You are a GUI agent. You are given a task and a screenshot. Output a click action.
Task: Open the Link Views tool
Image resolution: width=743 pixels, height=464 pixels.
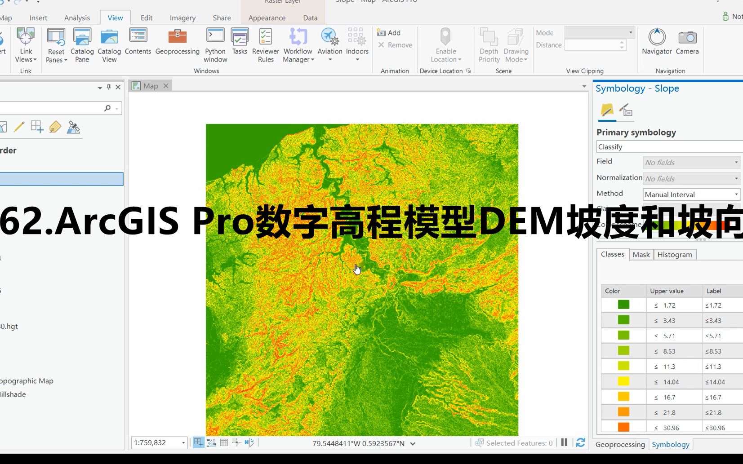[26, 45]
